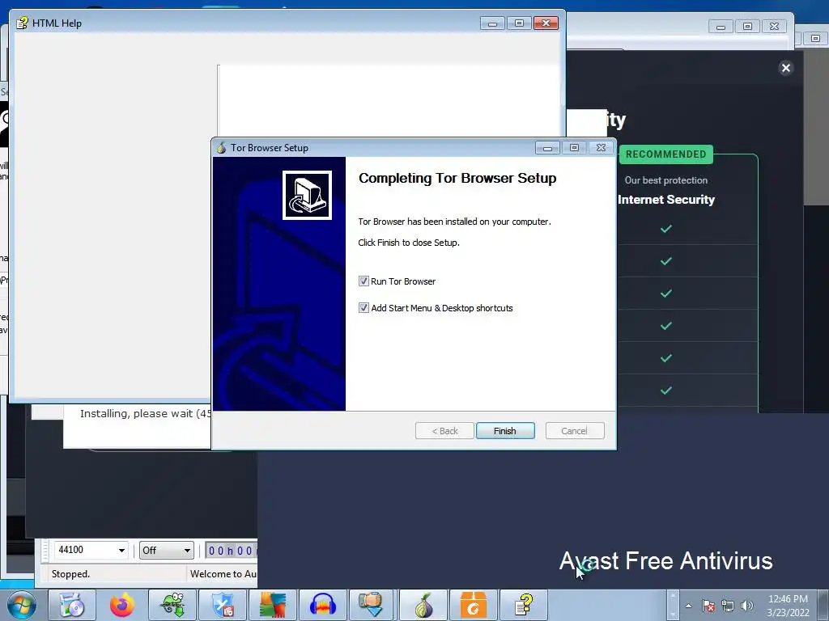This screenshot has height=621, width=829.
Task: Open the HTML Help taskbar icon
Action: point(524,605)
